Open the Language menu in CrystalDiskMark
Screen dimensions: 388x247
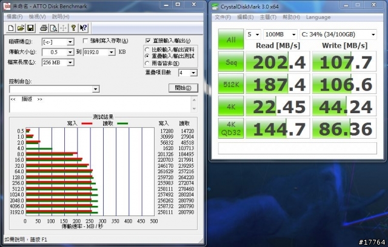(x=318, y=17)
